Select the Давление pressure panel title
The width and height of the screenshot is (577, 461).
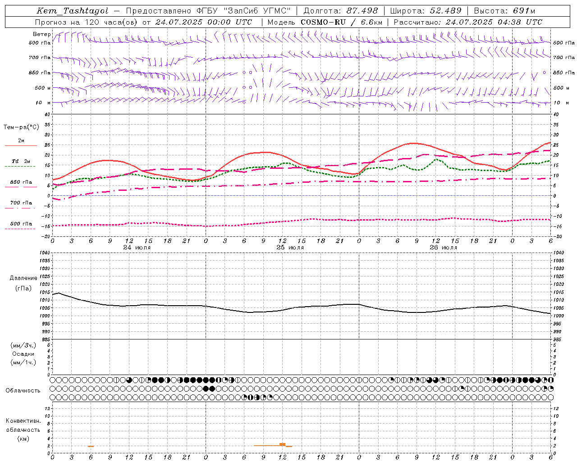click(23, 278)
